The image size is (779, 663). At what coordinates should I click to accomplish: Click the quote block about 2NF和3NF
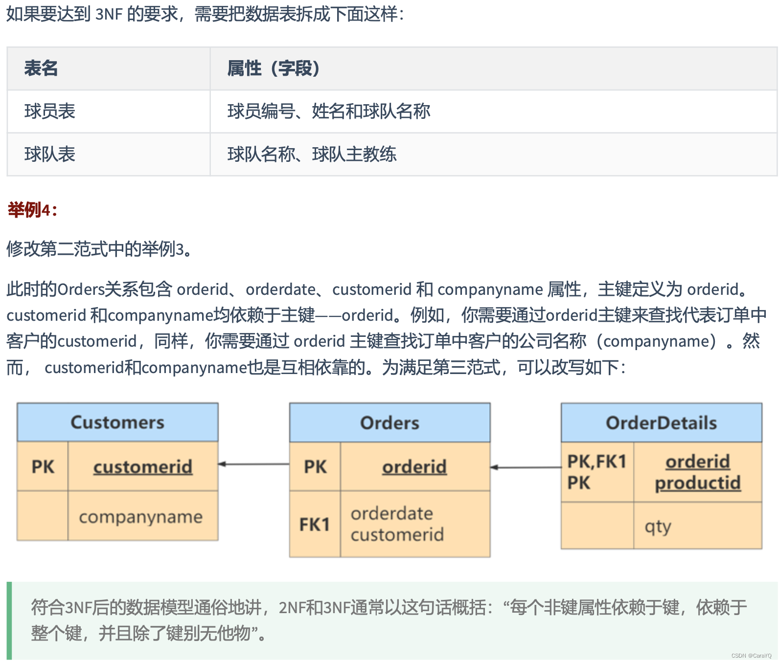click(392, 620)
